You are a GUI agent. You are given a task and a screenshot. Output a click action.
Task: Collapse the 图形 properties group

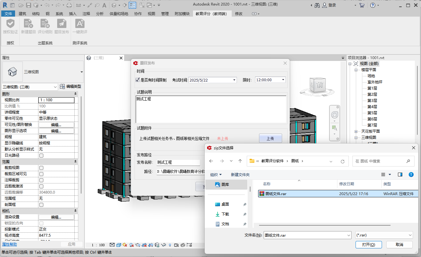[76, 94]
